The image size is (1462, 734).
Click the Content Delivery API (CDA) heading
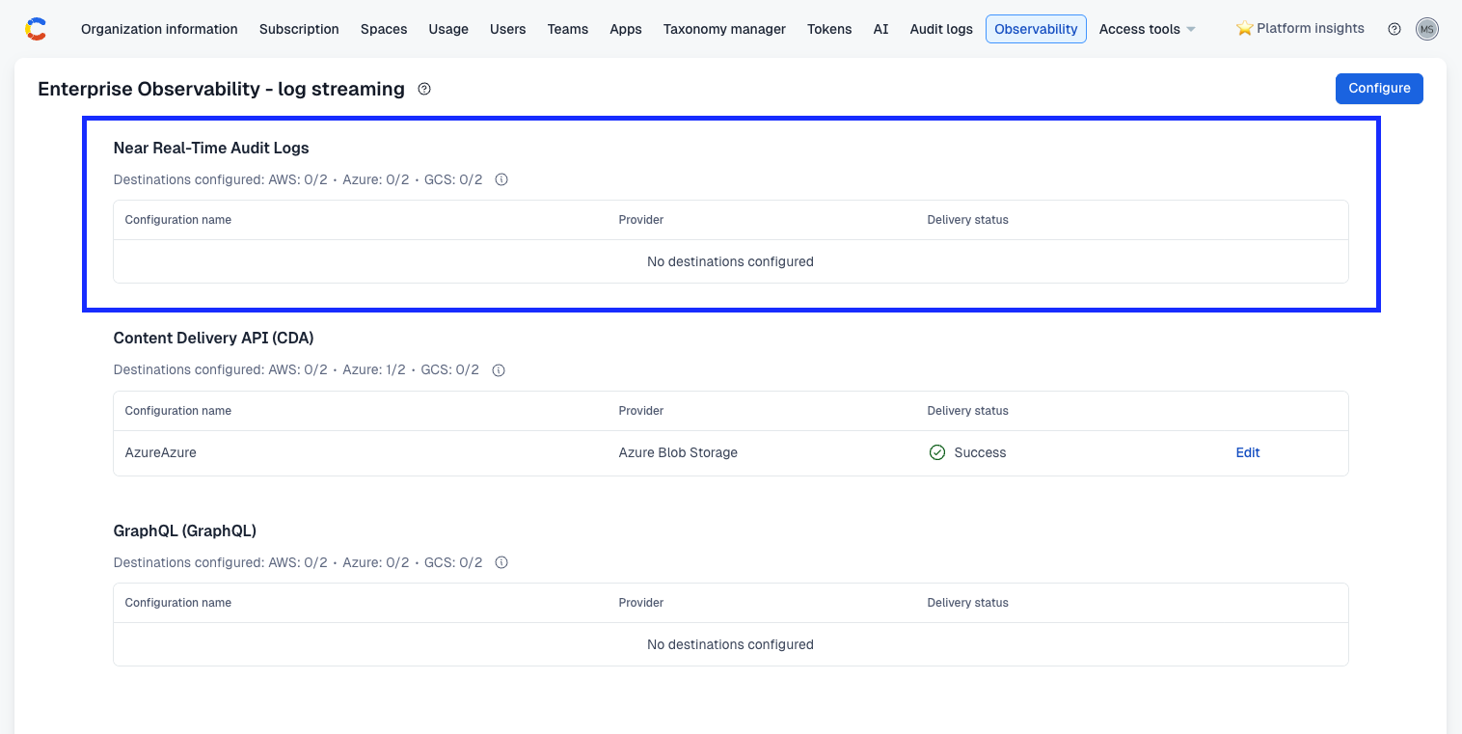(x=213, y=338)
